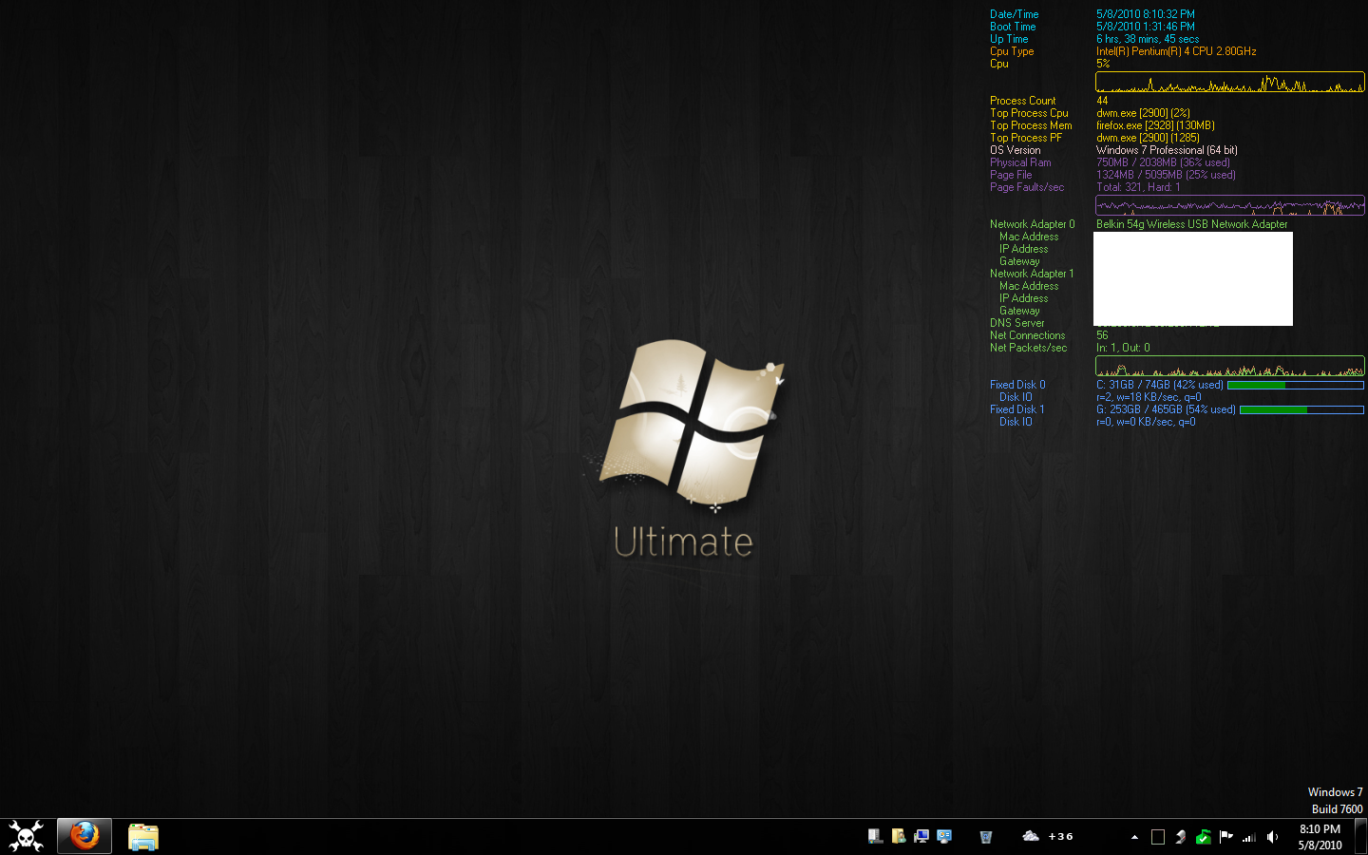Open Firefox from the taskbar
This screenshot has width=1368, height=855.
(85, 836)
